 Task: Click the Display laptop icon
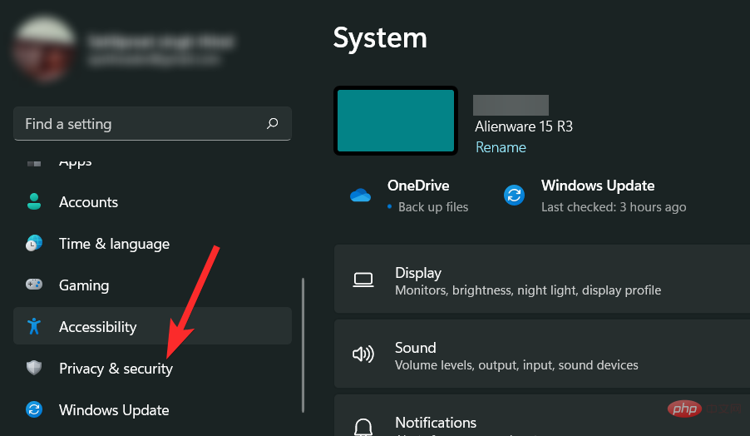coord(363,280)
